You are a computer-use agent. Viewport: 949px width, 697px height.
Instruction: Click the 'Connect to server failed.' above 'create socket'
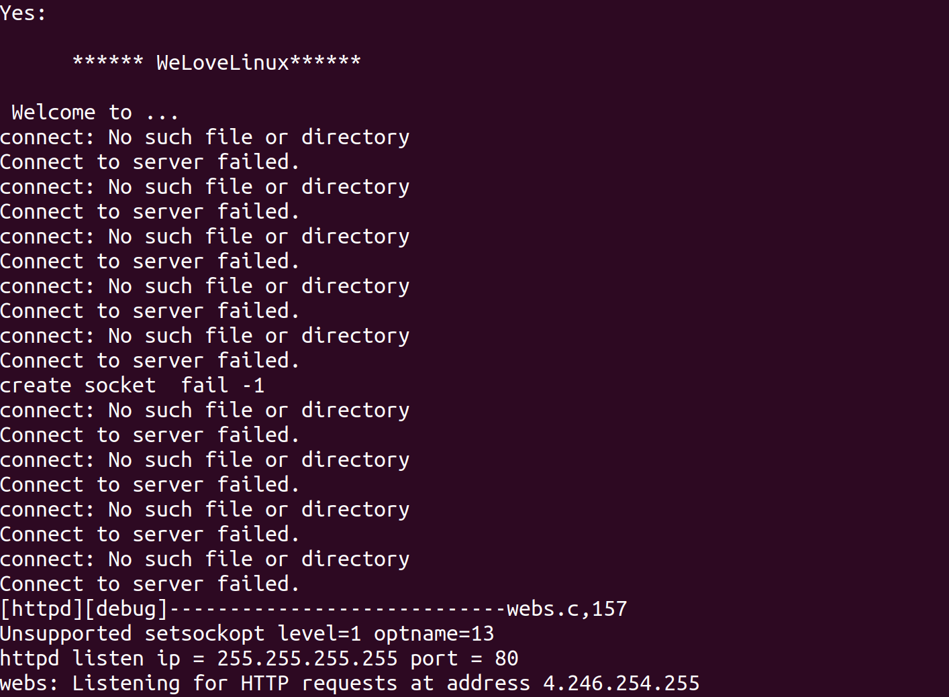150,360
